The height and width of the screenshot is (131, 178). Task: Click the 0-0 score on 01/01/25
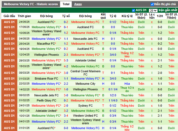point(66,128)
